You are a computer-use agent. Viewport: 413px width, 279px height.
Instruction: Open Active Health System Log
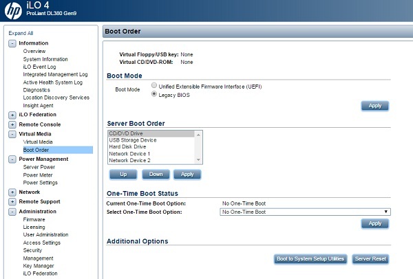(x=53, y=82)
